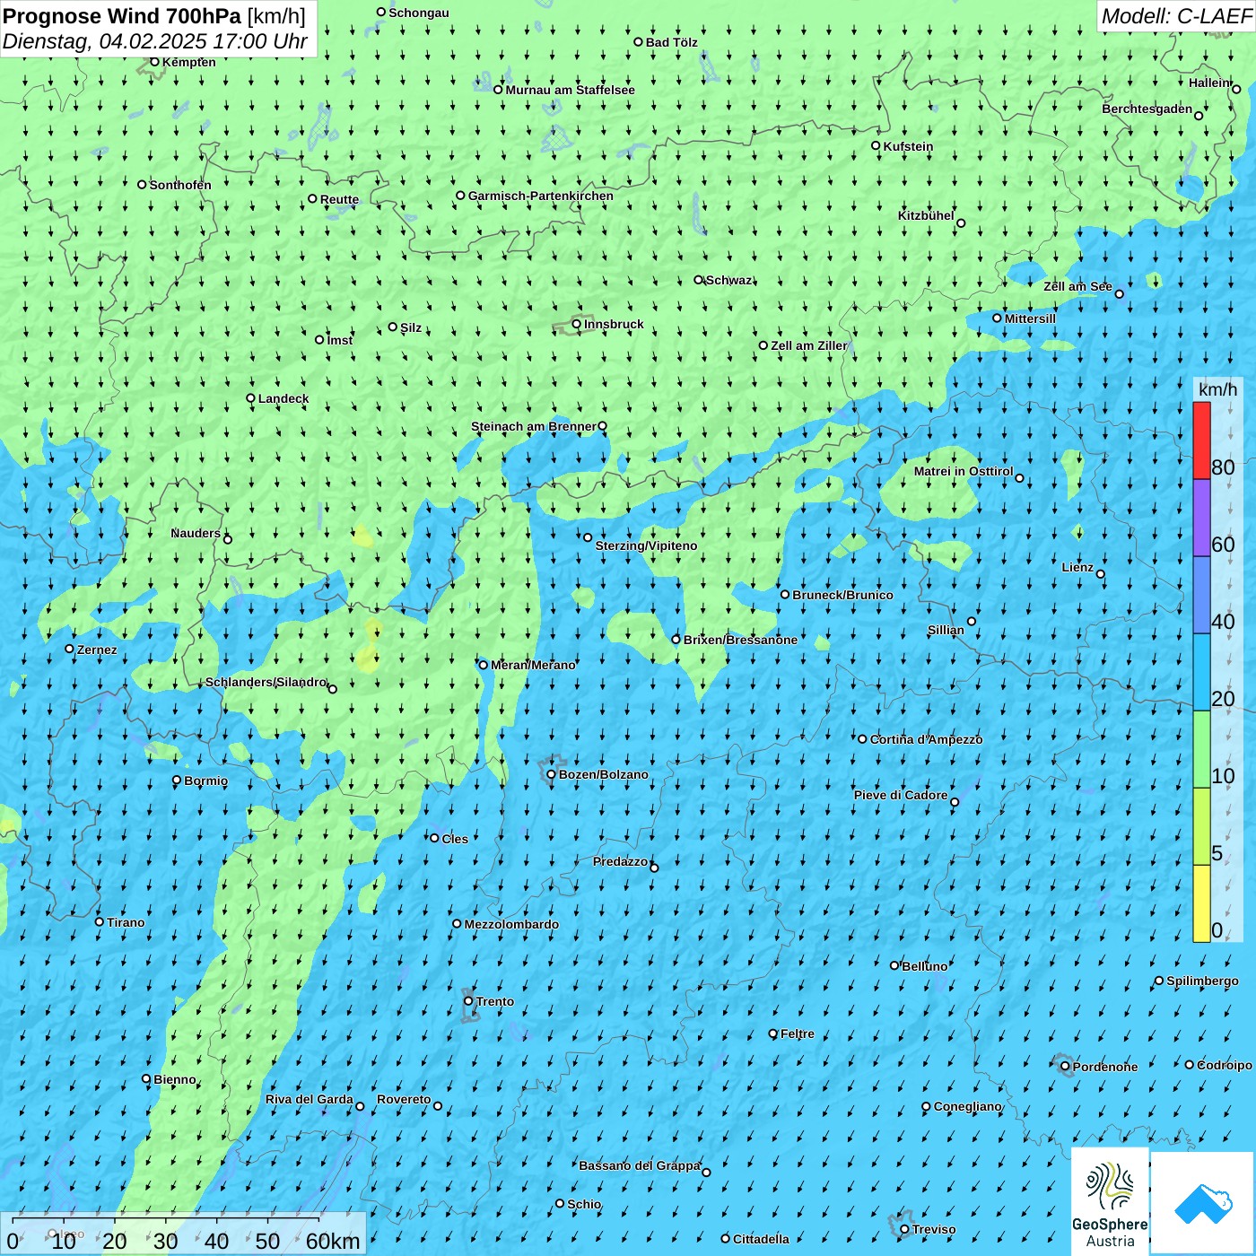The height and width of the screenshot is (1256, 1256).
Task: Click the Cortina d'Ampezzo marker
Action: 862,739
